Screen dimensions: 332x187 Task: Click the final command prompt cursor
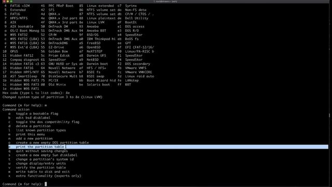[x=46, y=184]
